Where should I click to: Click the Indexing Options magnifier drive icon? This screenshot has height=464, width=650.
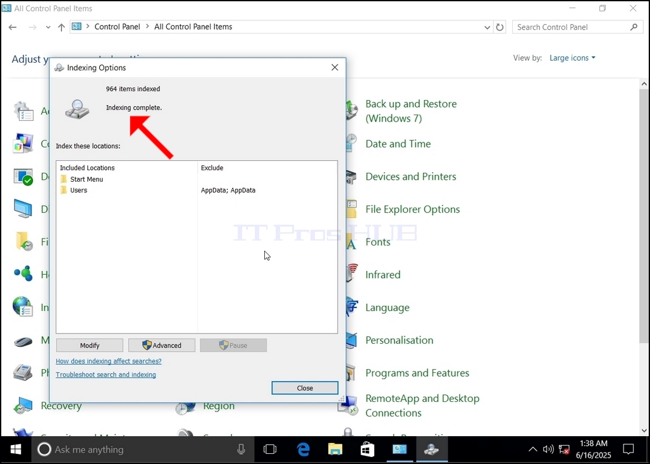(x=77, y=110)
